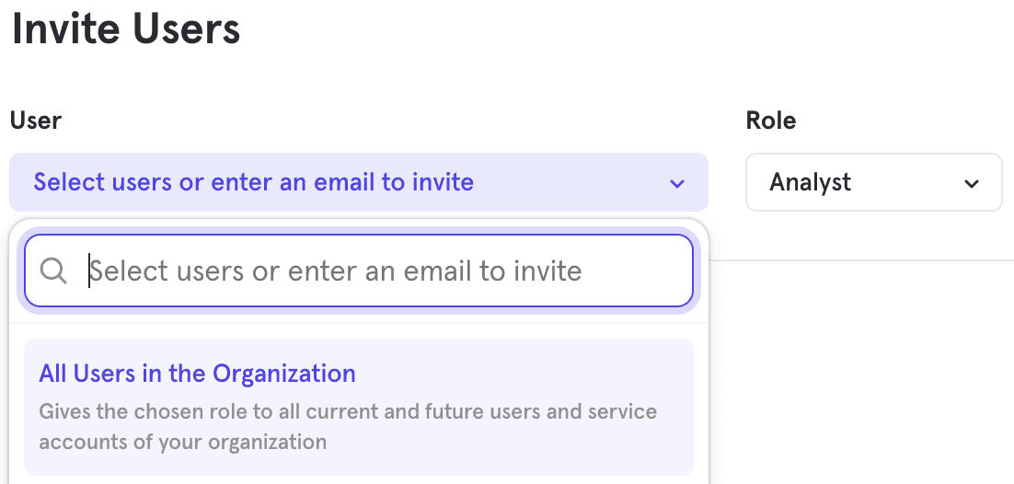This screenshot has height=484, width=1014.
Task: Click the Invite Users heading
Action: 125,28
